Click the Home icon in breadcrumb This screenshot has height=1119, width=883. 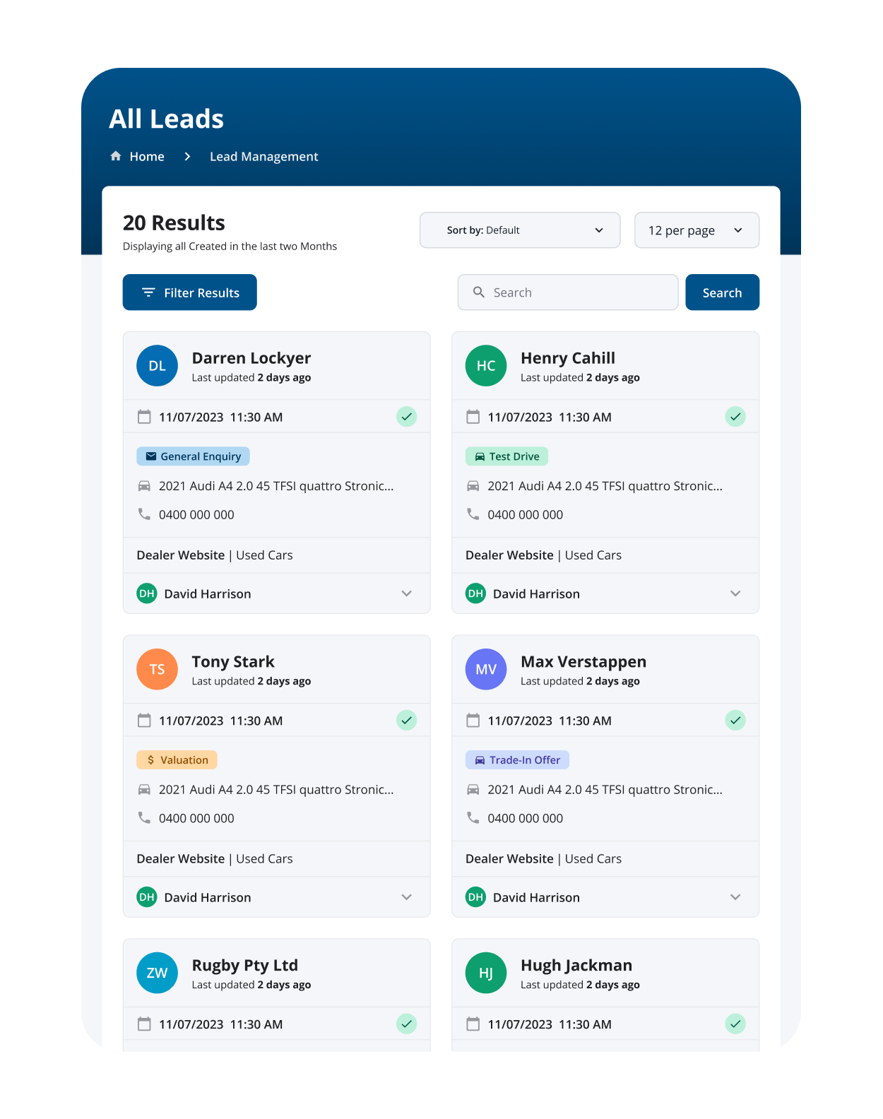point(116,156)
